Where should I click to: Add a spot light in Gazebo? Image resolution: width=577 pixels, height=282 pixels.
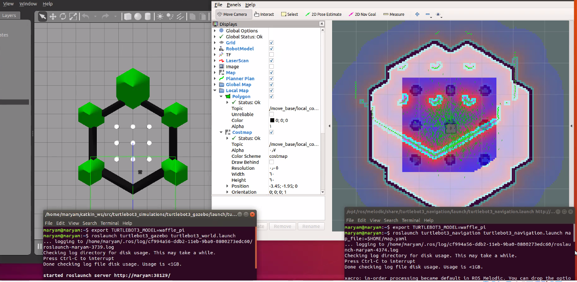(x=170, y=16)
